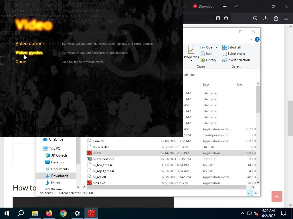Launch Chrome from taskbar

click(x=63, y=213)
